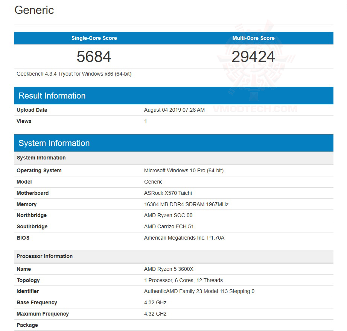Image resolution: width=347 pixels, height=331 pixels.
Task: Click the Generic page title
Action: tap(34, 10)
